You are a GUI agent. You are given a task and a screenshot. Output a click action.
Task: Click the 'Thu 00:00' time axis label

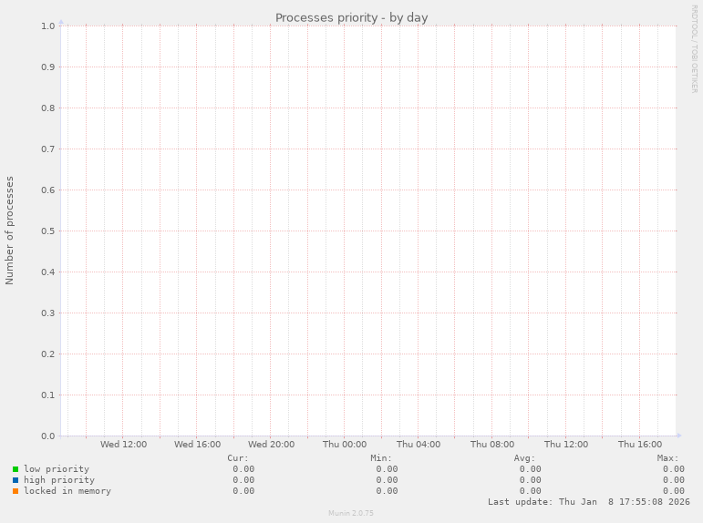(345, 444)
